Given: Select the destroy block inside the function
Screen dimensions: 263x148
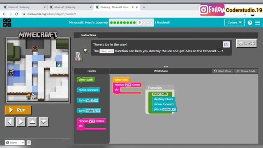Looking at the screenshot, I should pyautogui.click(x=164, y=99).
